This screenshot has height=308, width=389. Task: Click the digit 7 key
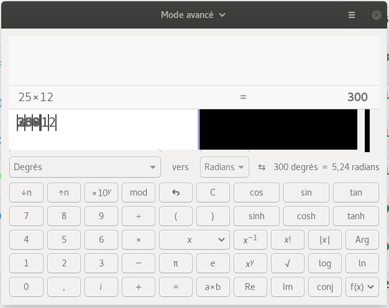[26, 216]
